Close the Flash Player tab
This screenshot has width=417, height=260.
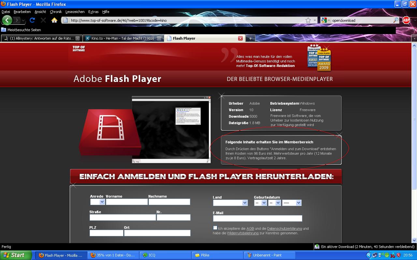point(240,38)
